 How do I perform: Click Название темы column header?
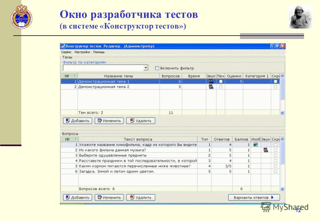118,76
